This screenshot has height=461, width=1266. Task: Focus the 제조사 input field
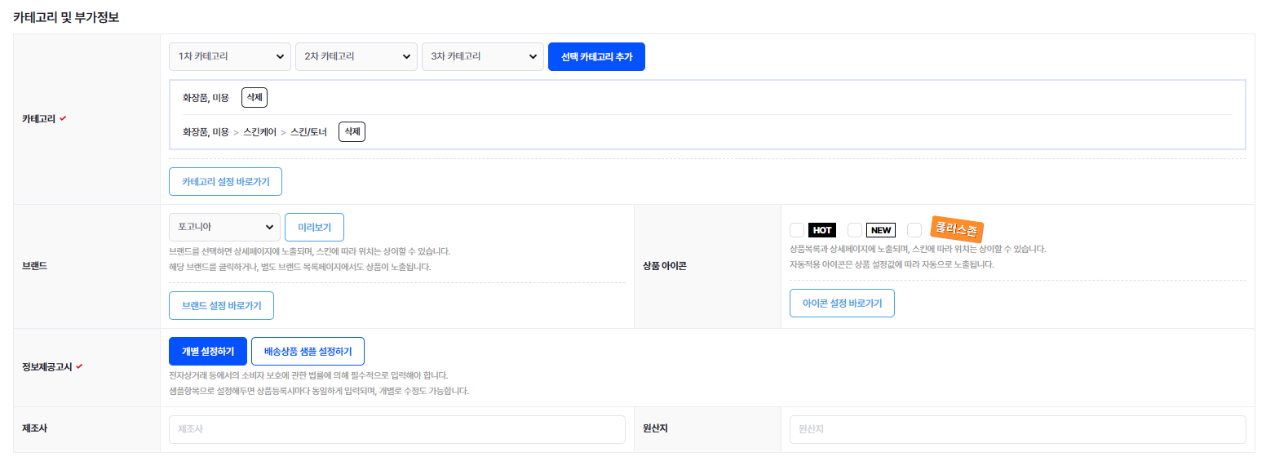[397, 430]
